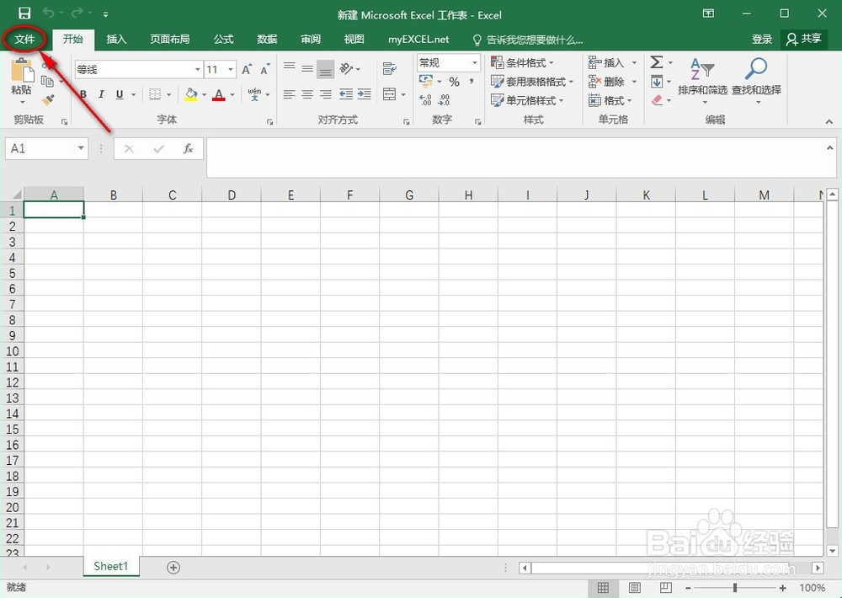Apply the red font color A
This screenshot has width=842, height=598.
[219, 95]
